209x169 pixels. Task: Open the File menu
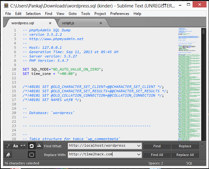[x=8, y=14]
